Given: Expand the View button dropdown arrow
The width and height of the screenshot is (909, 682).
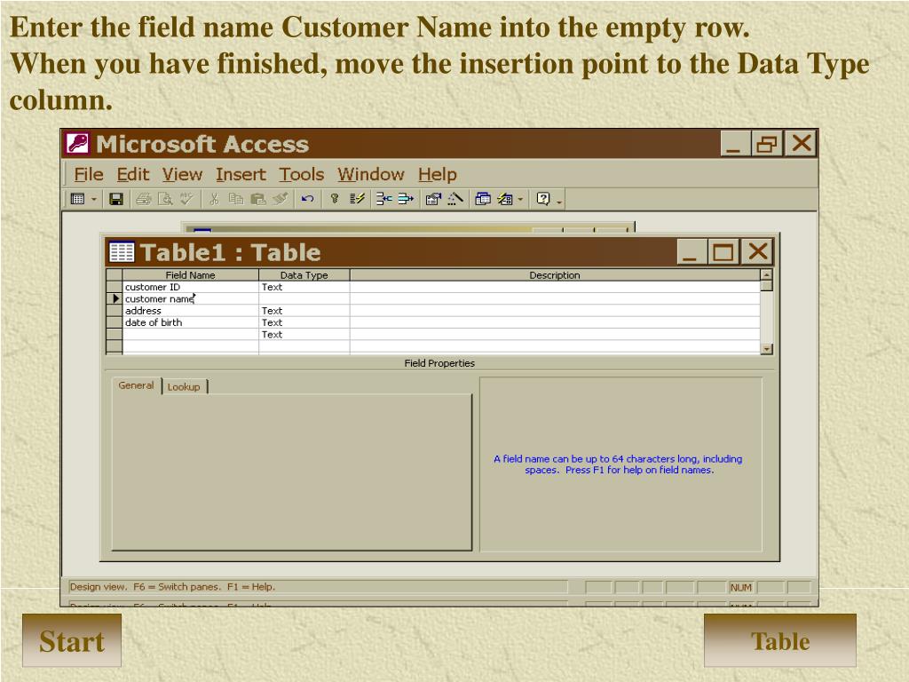Looking at the screenshot, I should point(94,200).
